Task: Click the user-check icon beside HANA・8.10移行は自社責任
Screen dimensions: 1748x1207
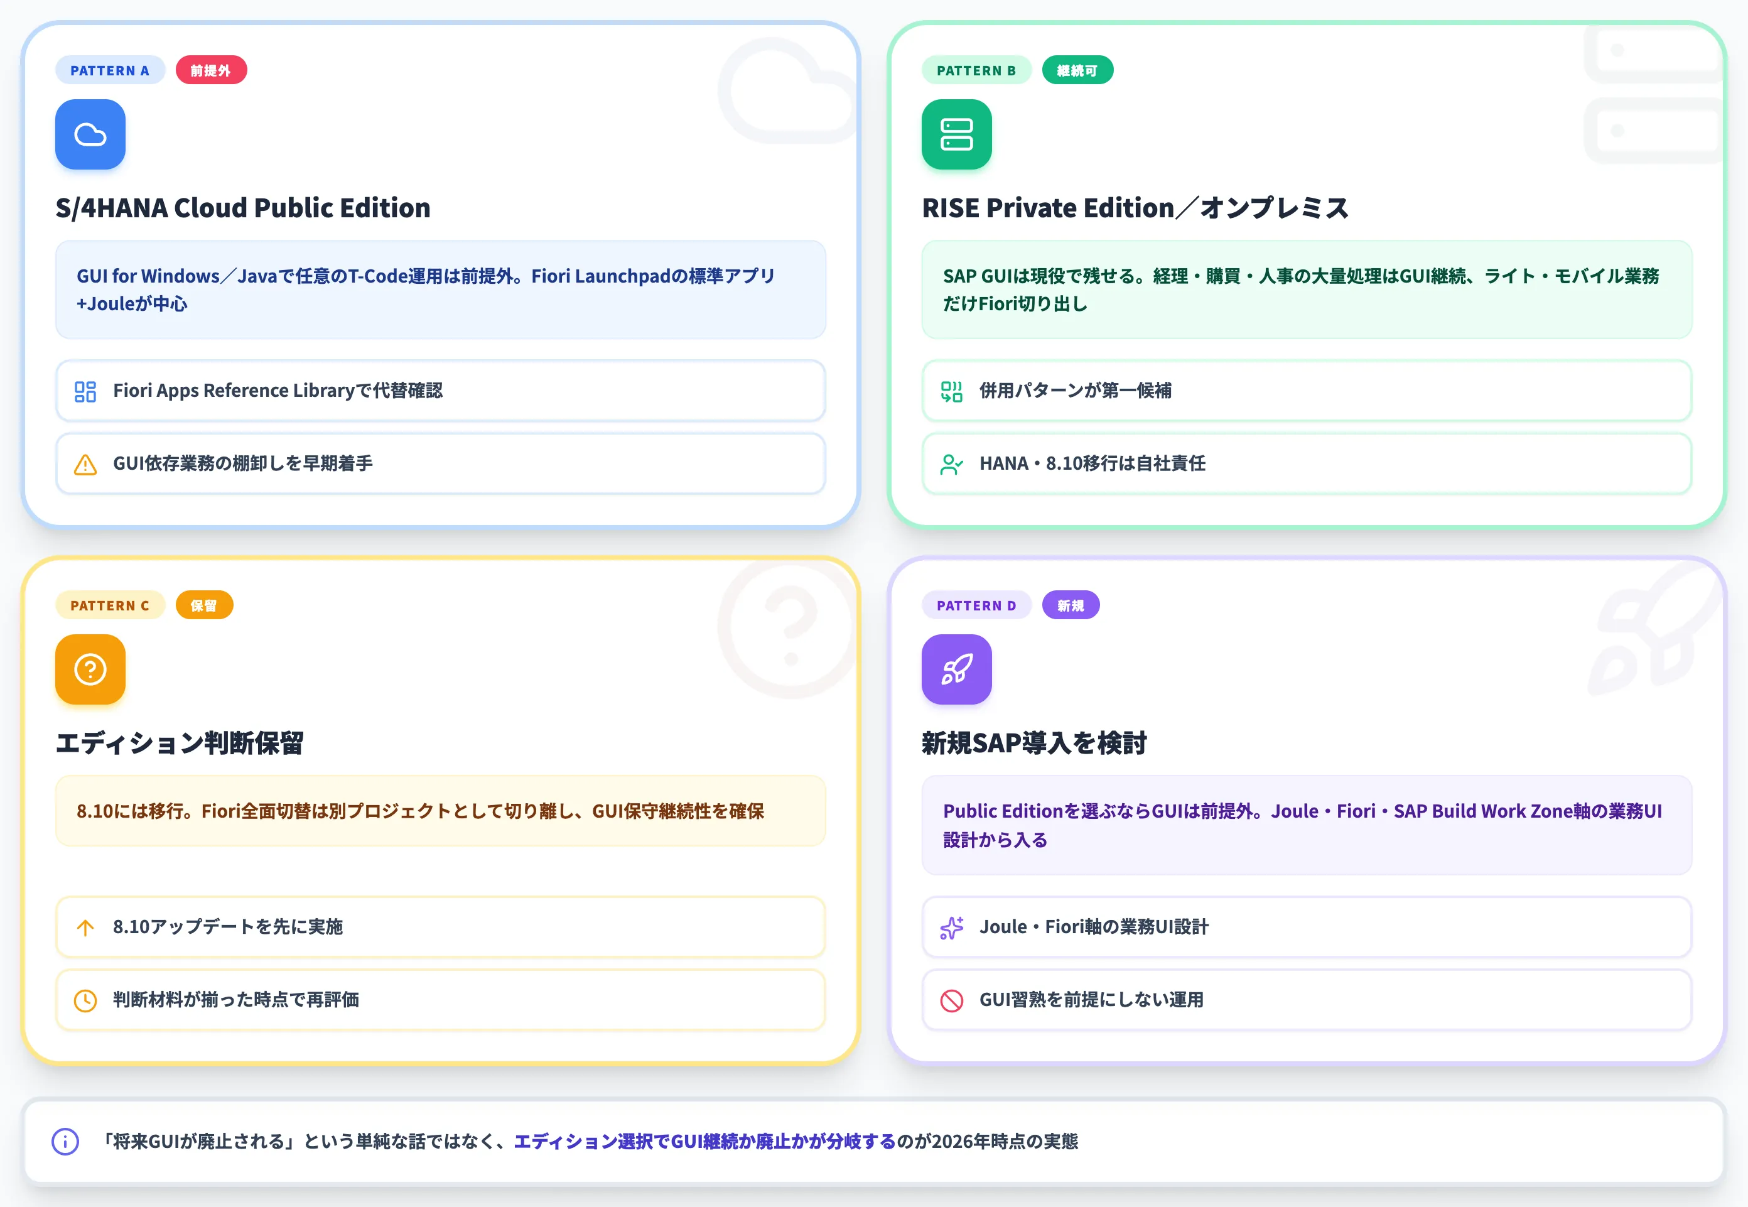Action: tap(952, 463)
